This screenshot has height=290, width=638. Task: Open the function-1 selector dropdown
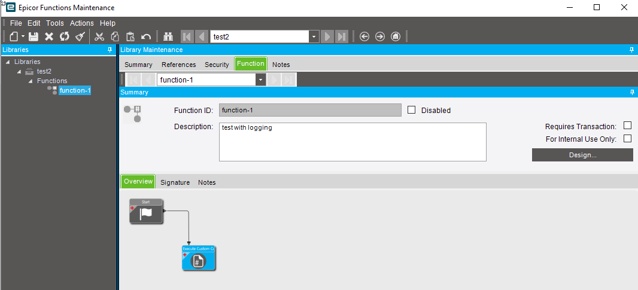(261, 80)
